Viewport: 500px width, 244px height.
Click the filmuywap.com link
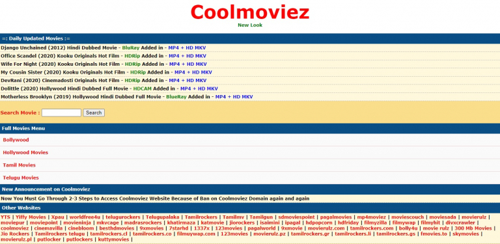click(196, 234)
